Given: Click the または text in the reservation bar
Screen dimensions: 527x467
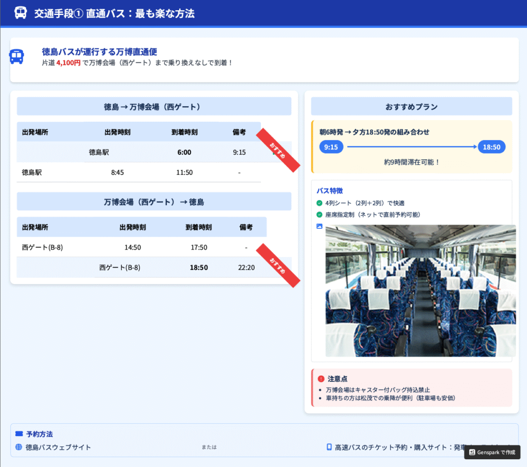Looking at the screenshot, I should (209, 447).
